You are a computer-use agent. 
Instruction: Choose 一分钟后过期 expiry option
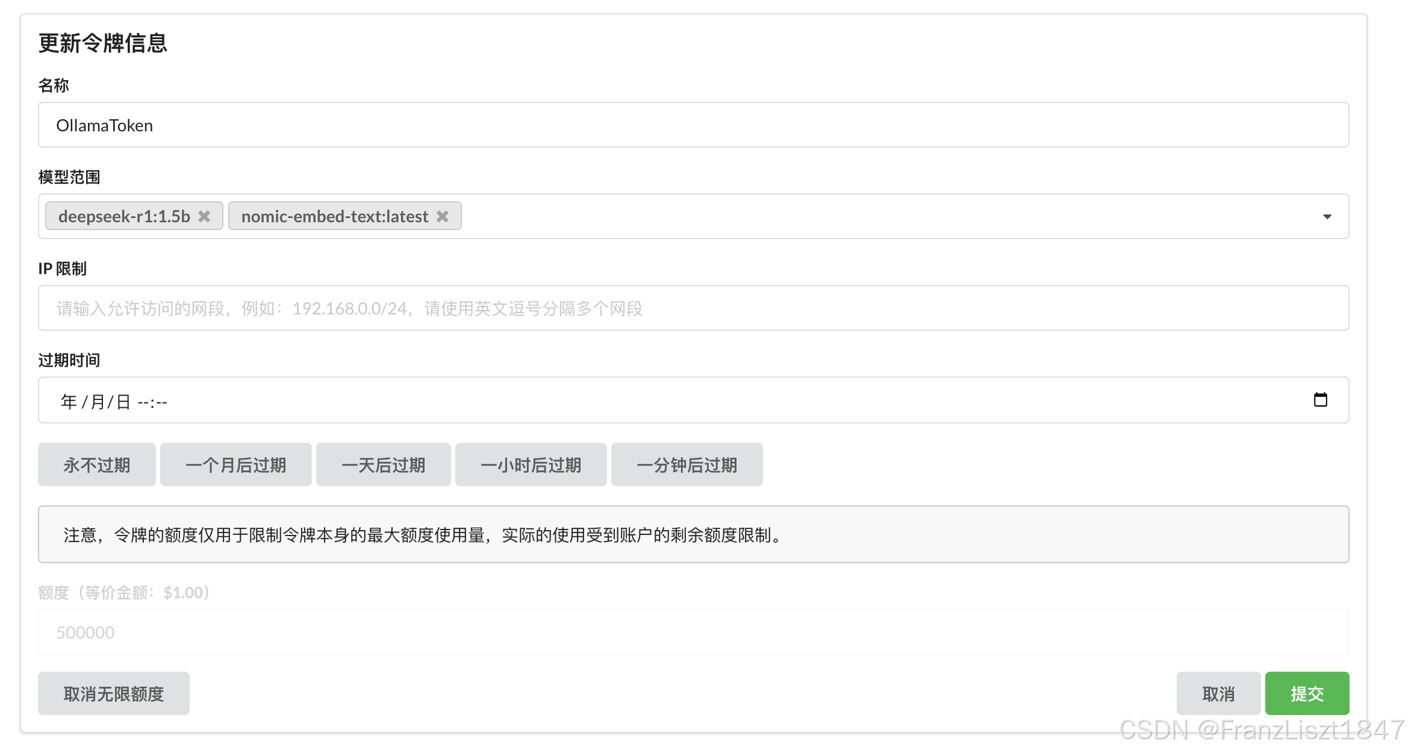pyautogui.click(x=687, y=465)
